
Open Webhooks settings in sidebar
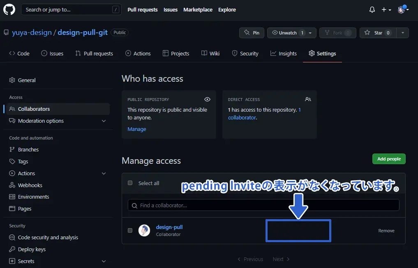30,185
